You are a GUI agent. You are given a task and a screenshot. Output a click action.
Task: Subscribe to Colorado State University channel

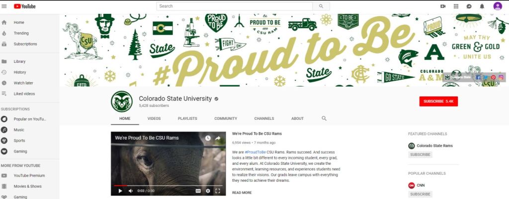[438, 101]
